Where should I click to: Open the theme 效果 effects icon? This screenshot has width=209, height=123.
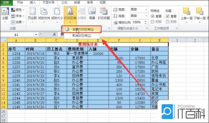click(x=13, y=22)
